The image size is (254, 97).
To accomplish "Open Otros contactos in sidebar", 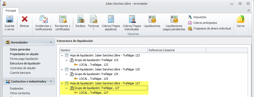I will 20,93.
